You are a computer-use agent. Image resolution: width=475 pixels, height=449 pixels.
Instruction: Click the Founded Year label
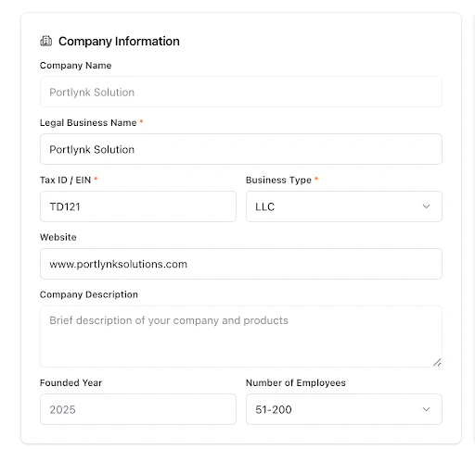pyautogui.click(x=71, y=382)
